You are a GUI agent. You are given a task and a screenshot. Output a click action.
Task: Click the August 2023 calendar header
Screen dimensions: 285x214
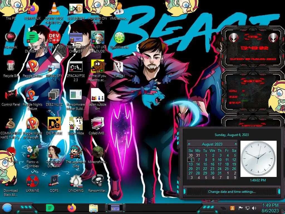(x=212, y=144)
